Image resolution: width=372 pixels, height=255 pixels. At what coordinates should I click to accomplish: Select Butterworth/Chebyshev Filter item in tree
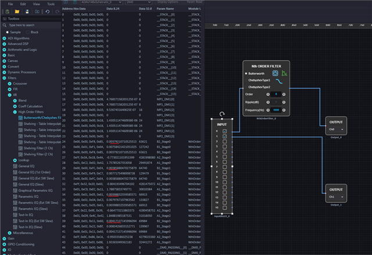tap(40, 118)
